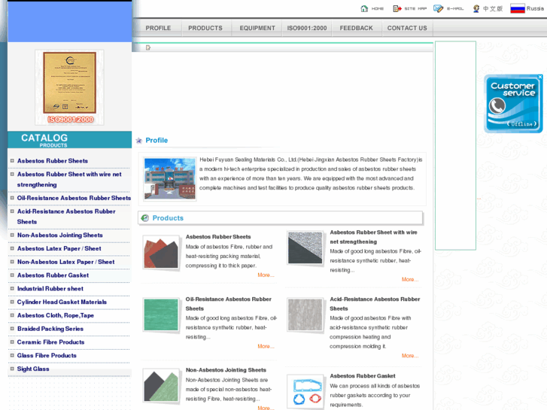Image resolution: width=547 pixels, height=410 pixels.
Task: Click the bullet icon beside Sight Glass
Action: tap(12, 369)
